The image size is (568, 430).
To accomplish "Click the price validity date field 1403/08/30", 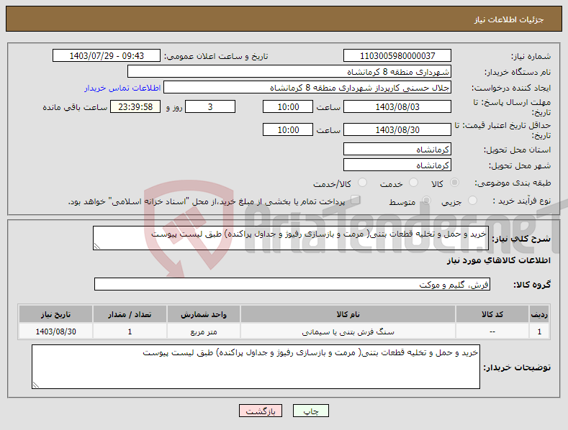I will (x=397, y=129).
